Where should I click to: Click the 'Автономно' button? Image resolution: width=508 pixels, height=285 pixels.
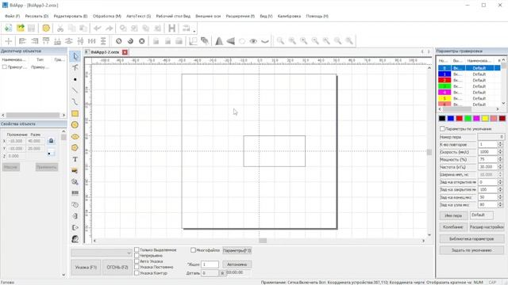pos(237,264)
